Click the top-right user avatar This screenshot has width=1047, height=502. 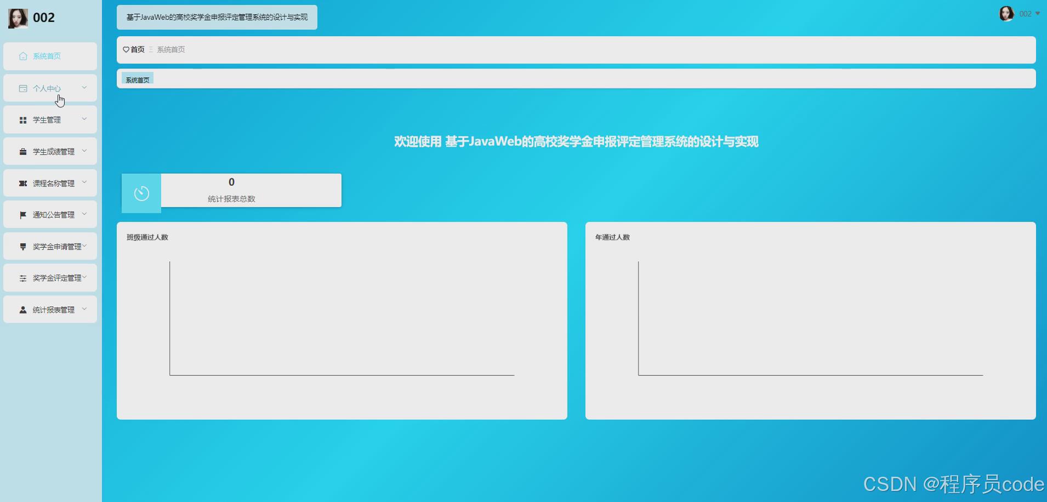[1006, 14]
